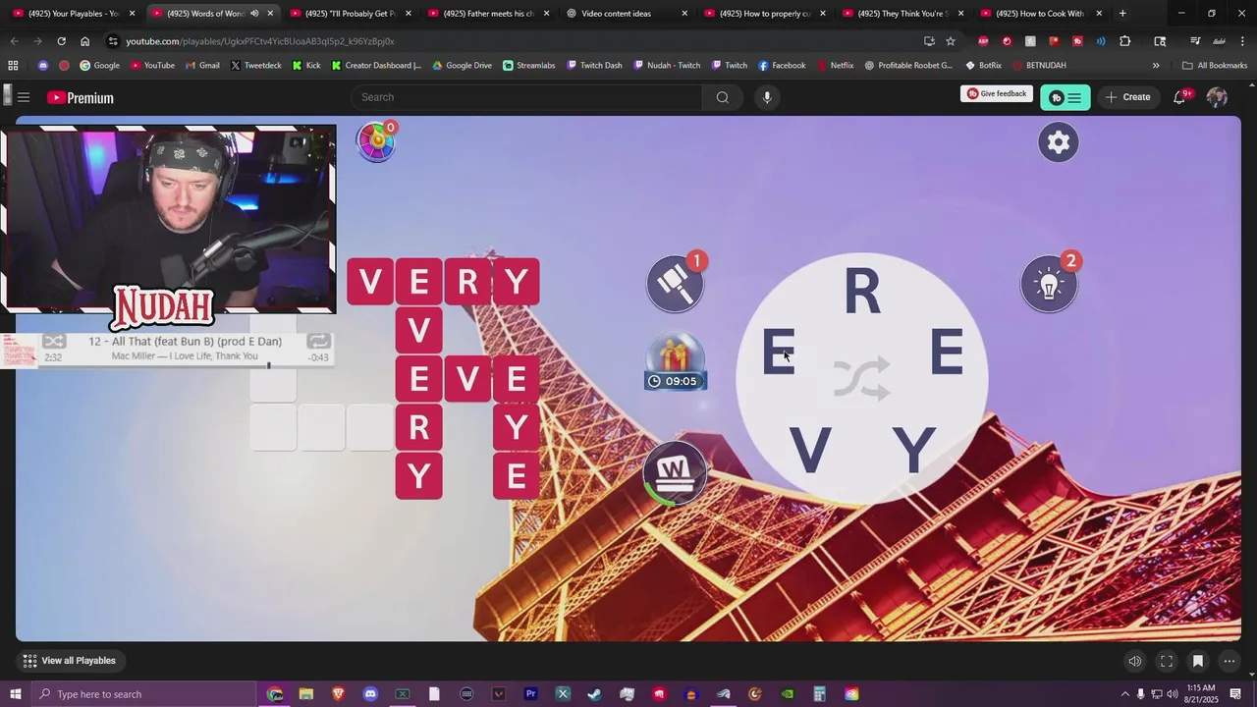The width and height of the screenshot is (1257, 707).
Task: Bookmark this page with star icon
Action: tap(951, 41)
